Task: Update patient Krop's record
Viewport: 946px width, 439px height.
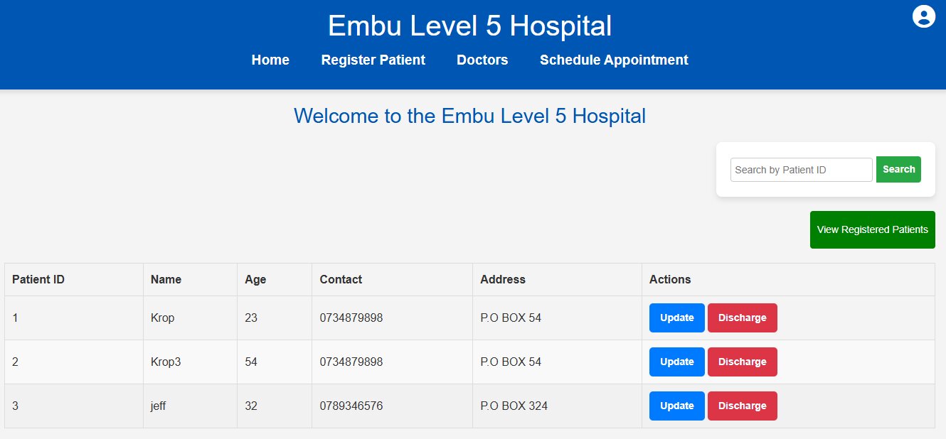Action: point(676,318)
